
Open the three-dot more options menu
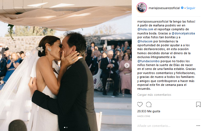(x=198, y=126)
